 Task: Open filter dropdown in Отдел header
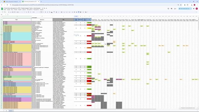pos(31,20)
